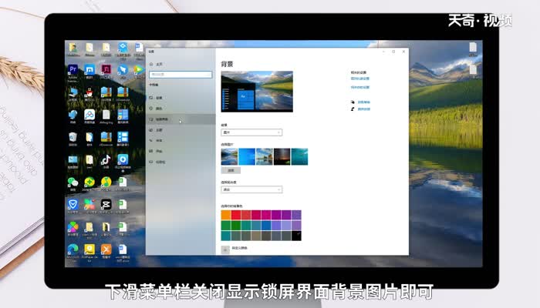Viewport: 540px width, 308px height.
Task: Choose the beach rock picture thumbnail
Action: pyautogui.click(x=265, y=157)
